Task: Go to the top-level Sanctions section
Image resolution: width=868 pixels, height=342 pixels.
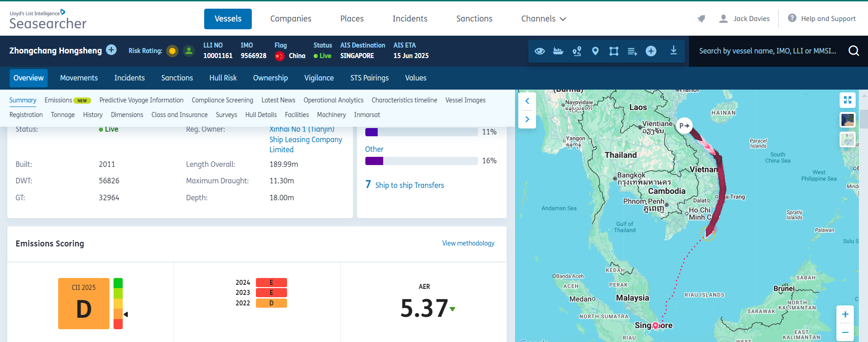Action: [474, 19]
